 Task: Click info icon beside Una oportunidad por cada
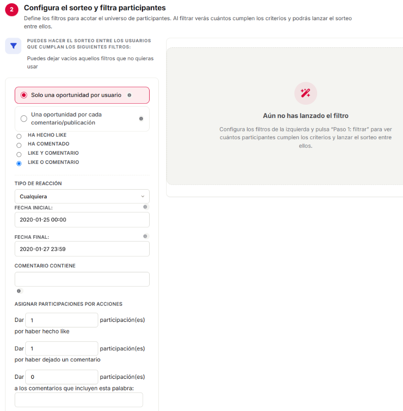coord(141,119)
